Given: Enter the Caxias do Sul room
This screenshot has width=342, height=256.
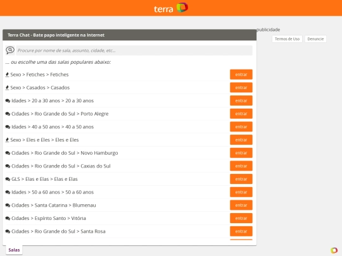Looking at the screenshot, I should click(x=241, y=166).
